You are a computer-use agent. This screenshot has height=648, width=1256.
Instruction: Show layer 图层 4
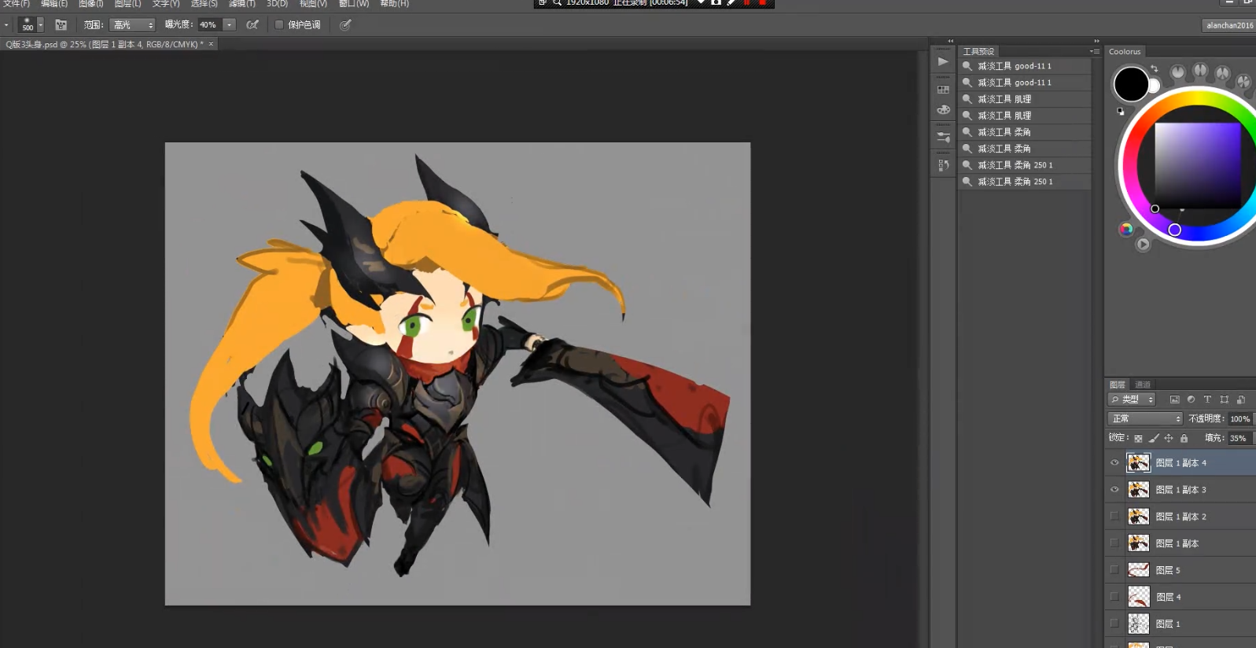(x=1114, y=597)
